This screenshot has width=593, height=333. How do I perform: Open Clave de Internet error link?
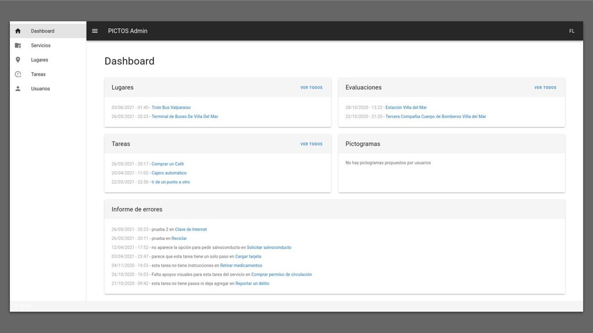[191, 230]
